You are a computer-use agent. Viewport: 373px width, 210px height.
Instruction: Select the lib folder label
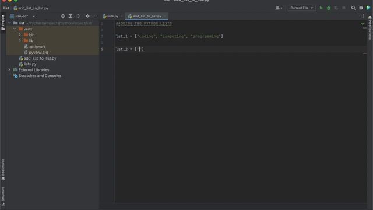pos(31,41)
